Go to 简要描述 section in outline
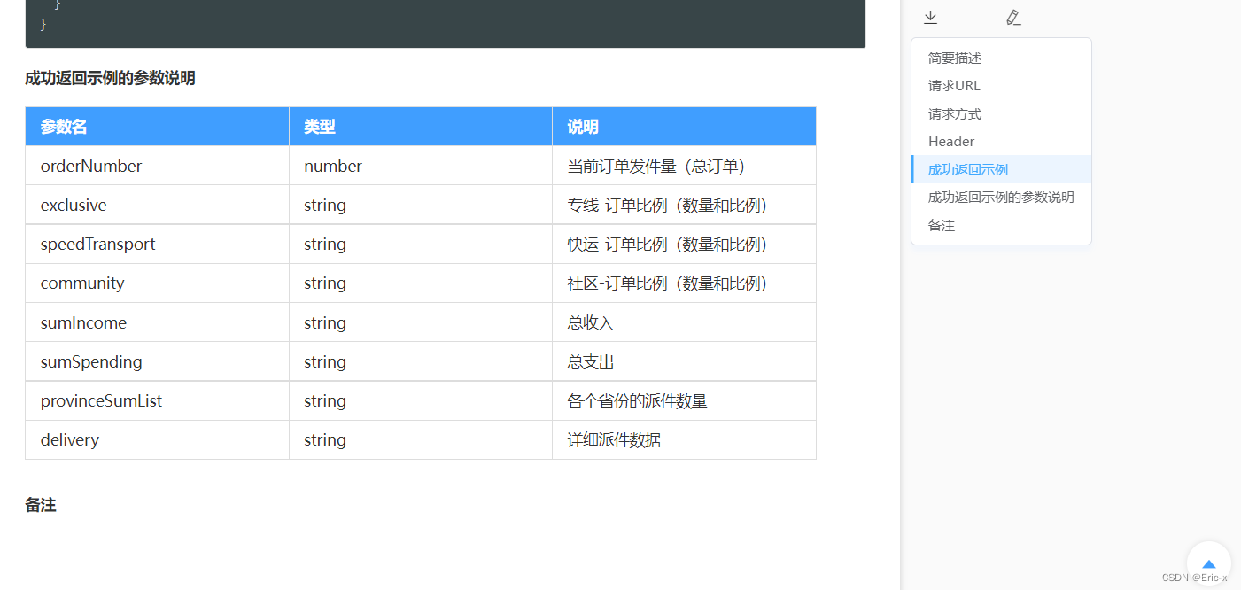 pyautogui.click(x=955, y=58)
